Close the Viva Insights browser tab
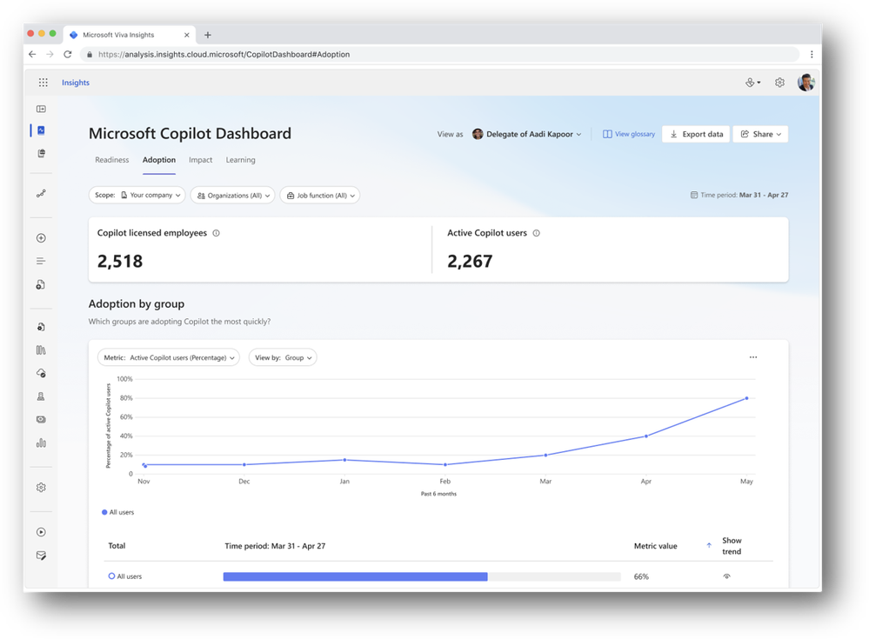The height and width of the screenshot is (639, 869). tap(187, 35)
